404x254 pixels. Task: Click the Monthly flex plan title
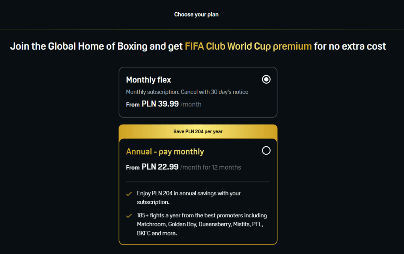pyautogui.click(x=148, y=80)
